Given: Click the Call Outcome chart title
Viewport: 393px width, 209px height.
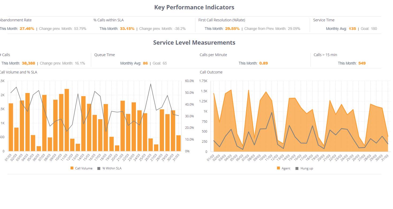Looking at the screenshot, I should (211, 72).
